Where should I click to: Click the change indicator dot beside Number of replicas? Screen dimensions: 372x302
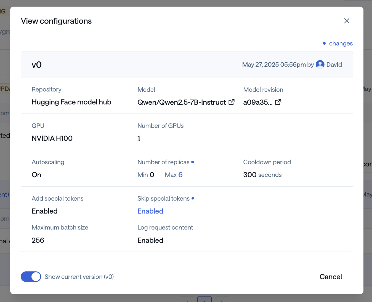[x=193, y=162]
